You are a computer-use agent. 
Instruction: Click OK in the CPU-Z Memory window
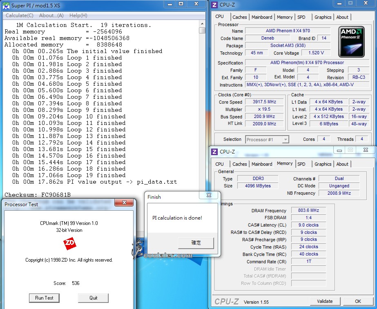click(x=358, y=301)
